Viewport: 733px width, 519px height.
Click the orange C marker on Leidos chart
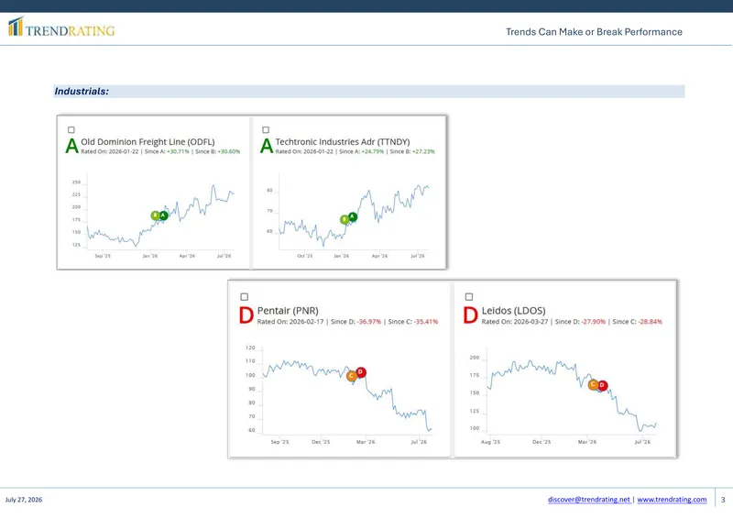593,385
